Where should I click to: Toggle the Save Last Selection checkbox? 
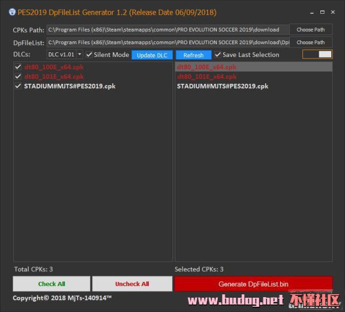(218, 55)
